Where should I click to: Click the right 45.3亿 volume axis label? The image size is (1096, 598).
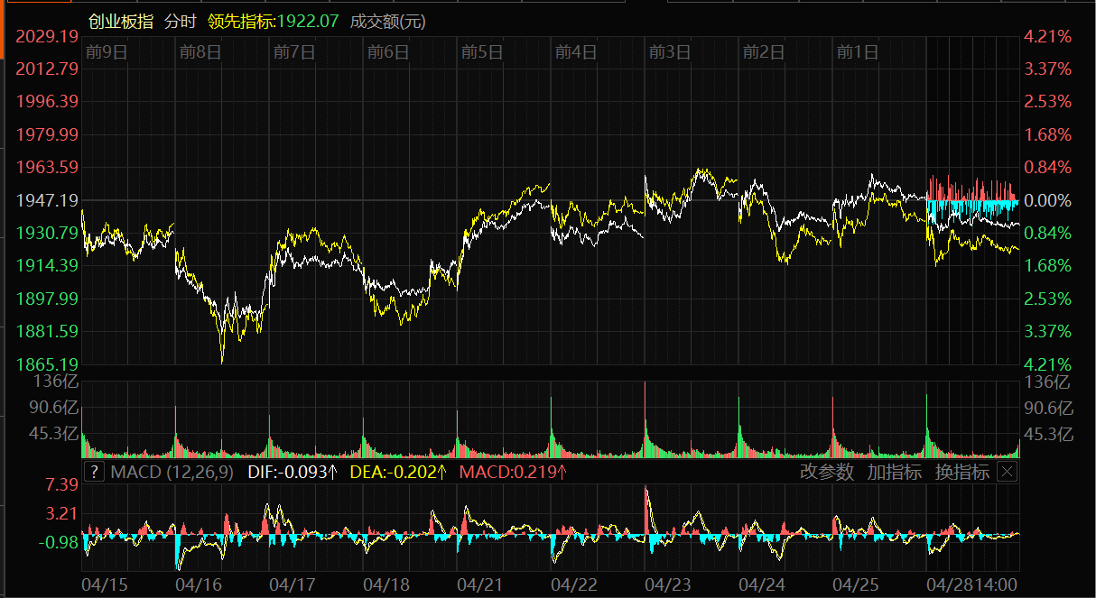(x=1050, y=434)
